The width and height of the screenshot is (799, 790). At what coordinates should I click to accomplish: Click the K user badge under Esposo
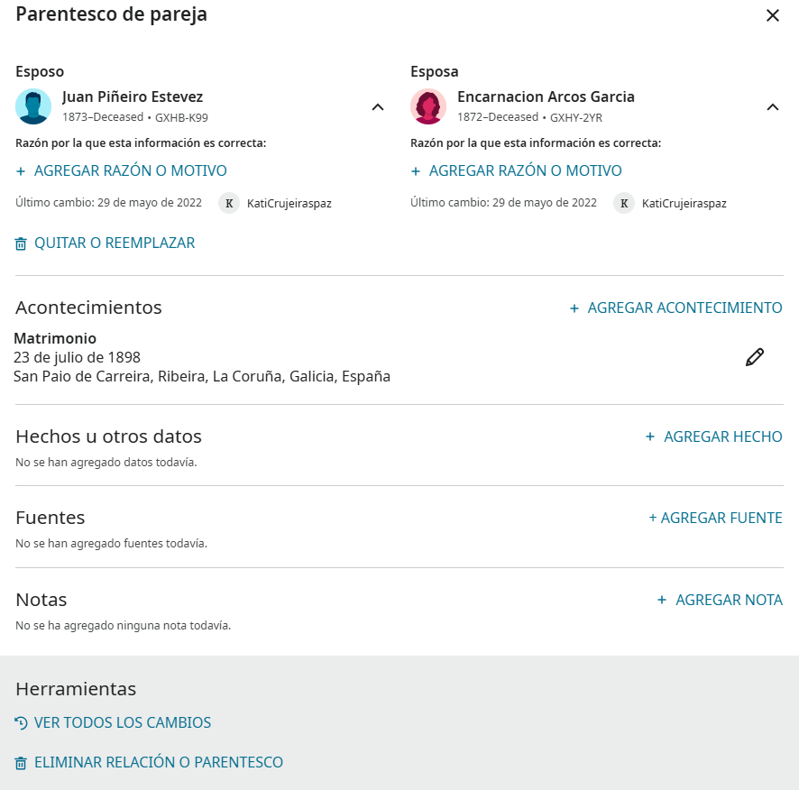229,203
